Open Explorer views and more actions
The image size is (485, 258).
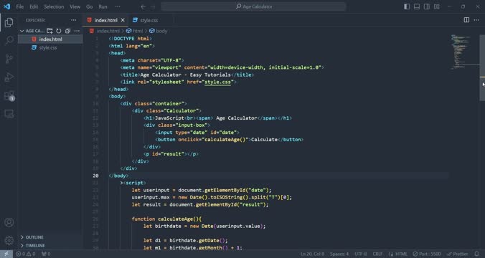click(74, 20)
